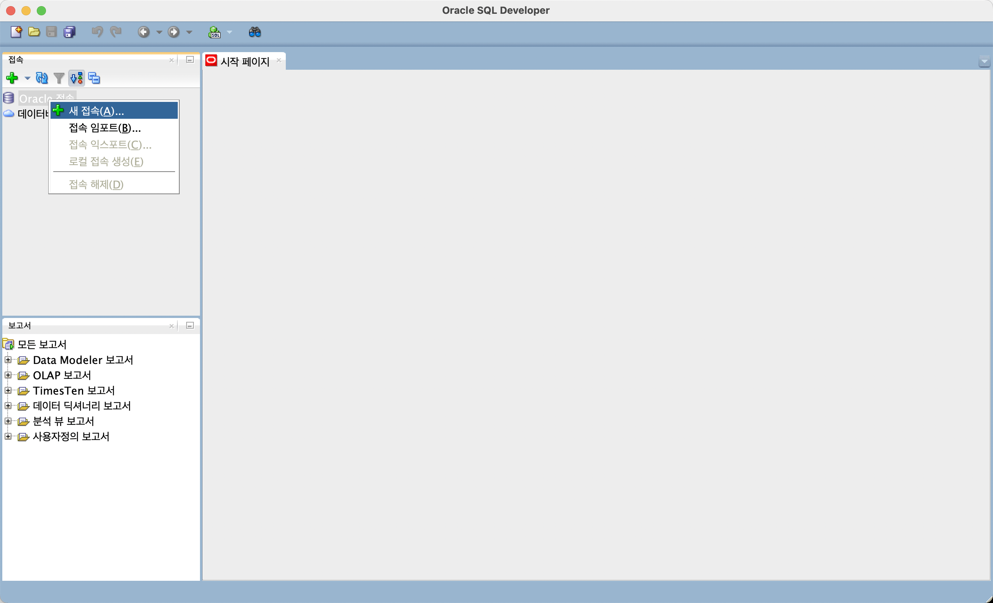Image resolution: width=993 pixels, height=603 pixels.
Task: Select the 접속 panel tab
Action: (16, 60)
